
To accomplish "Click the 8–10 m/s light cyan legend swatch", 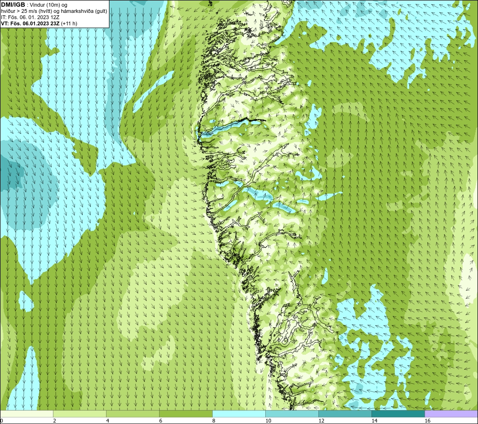I will (x=239, y=413).
